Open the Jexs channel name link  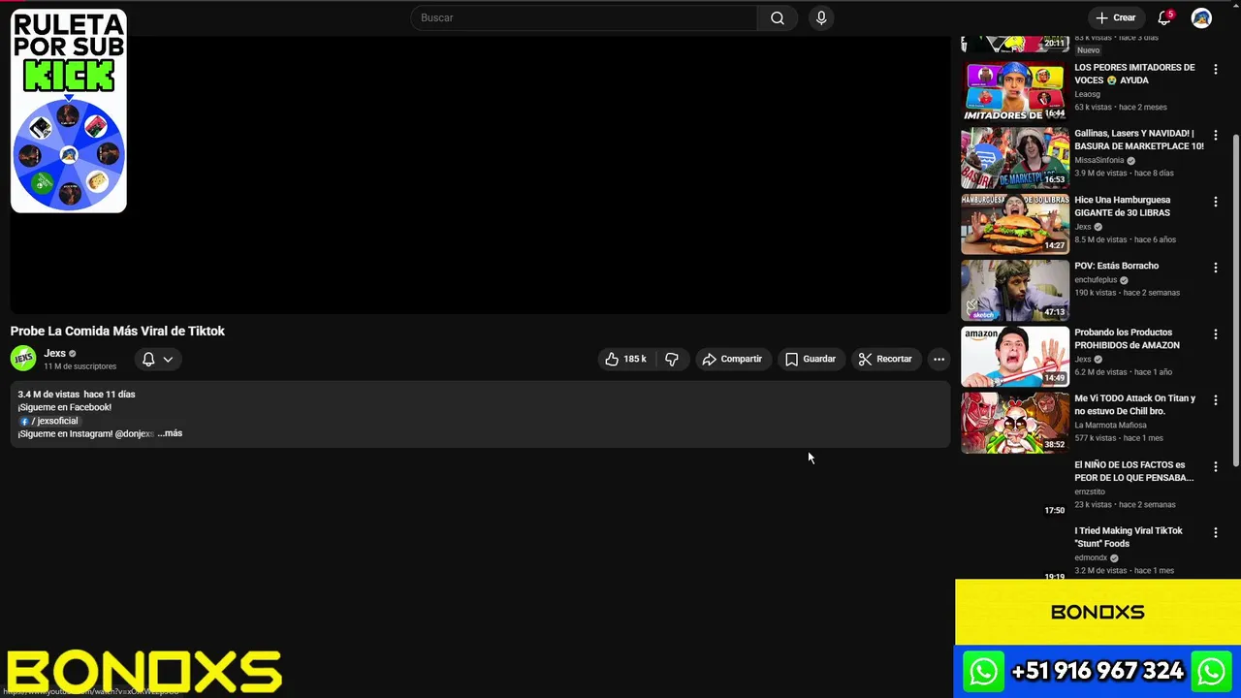coord(54,353)
